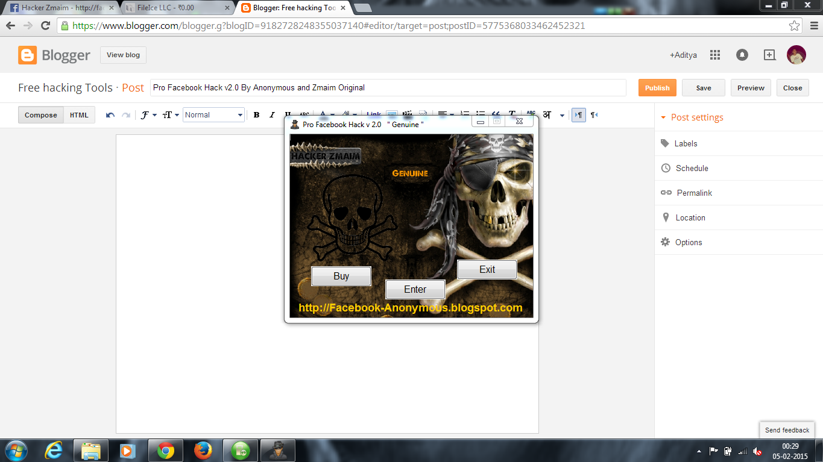This screenshot has height=462, width=823.
Task: Click the muted volume tray icon
Action: coord(757,451)
